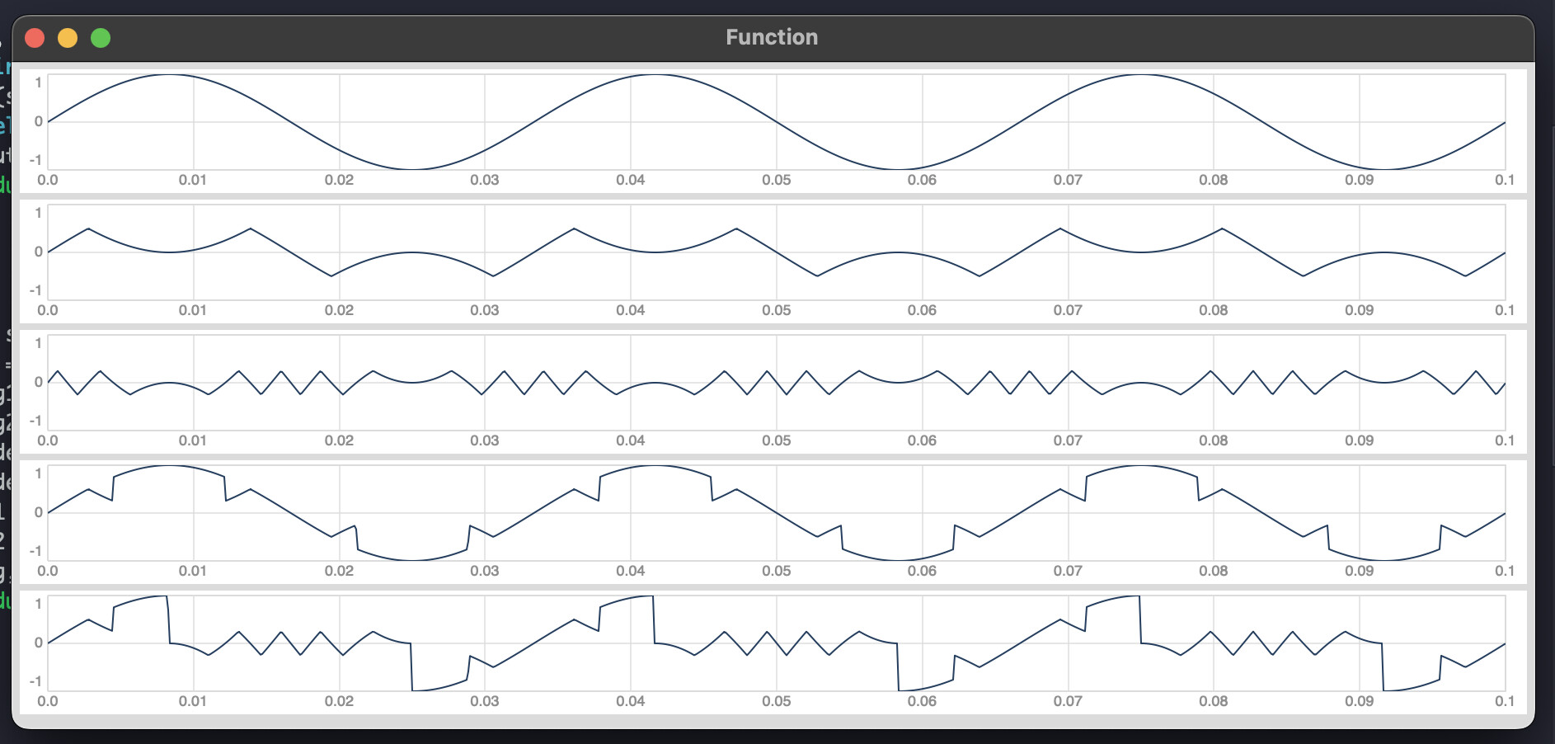Click the red close window button

[35, 38]
